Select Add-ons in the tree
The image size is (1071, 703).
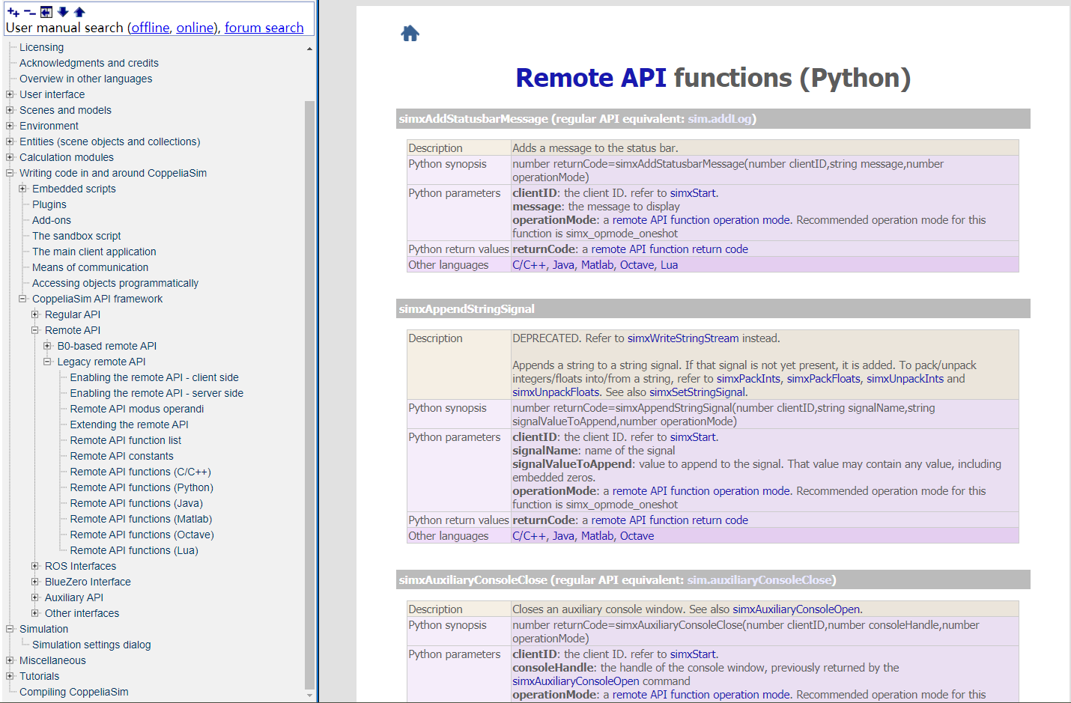(x=52, y=220)
